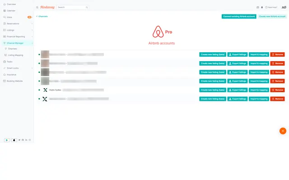Open the Facebook social icon
Viewport: 289px width, 180px height.
[x=23, y=140]
